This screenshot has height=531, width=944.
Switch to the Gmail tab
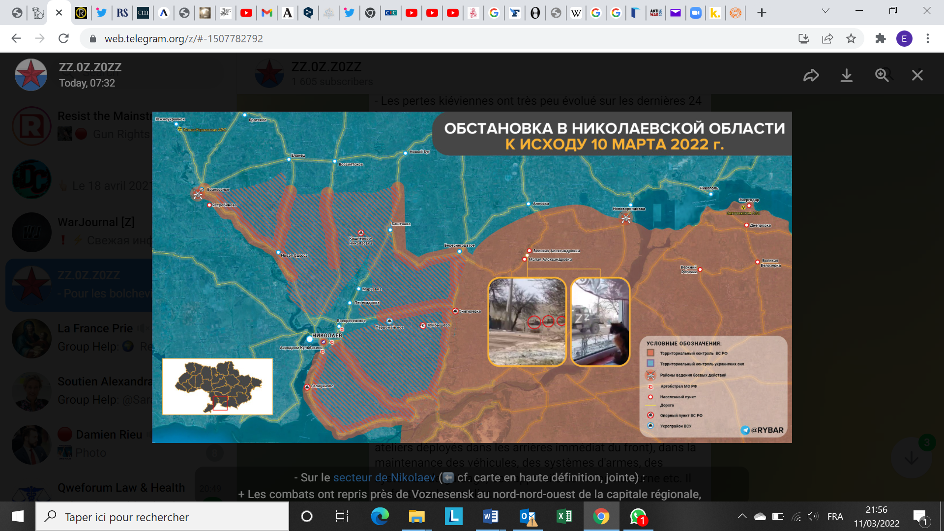tap(267, 13)
